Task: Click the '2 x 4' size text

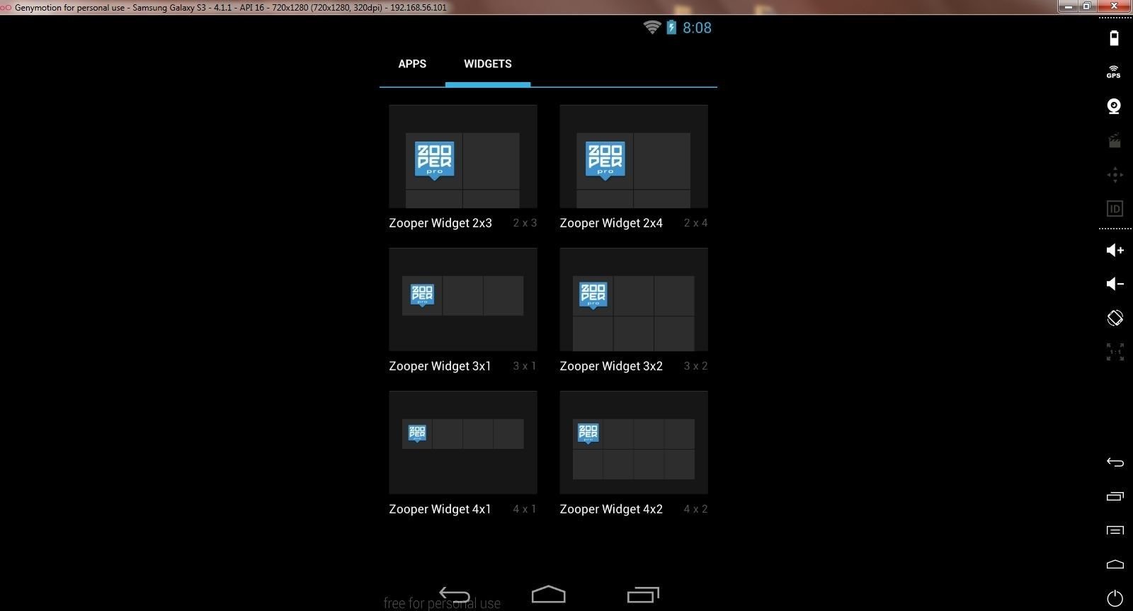Action: (695, 223)
